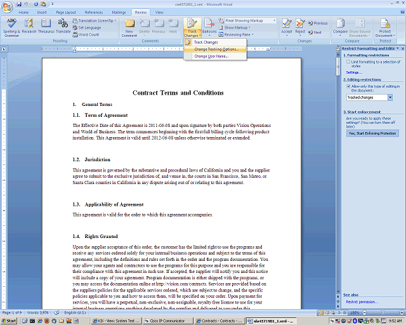Open Cisco IP Communicator taskbar item

tap(168, 321)
